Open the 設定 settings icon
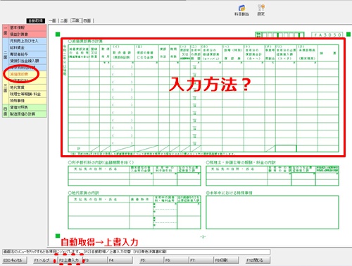This screenshot has width=352, height=266. click(x=261, y=11)
